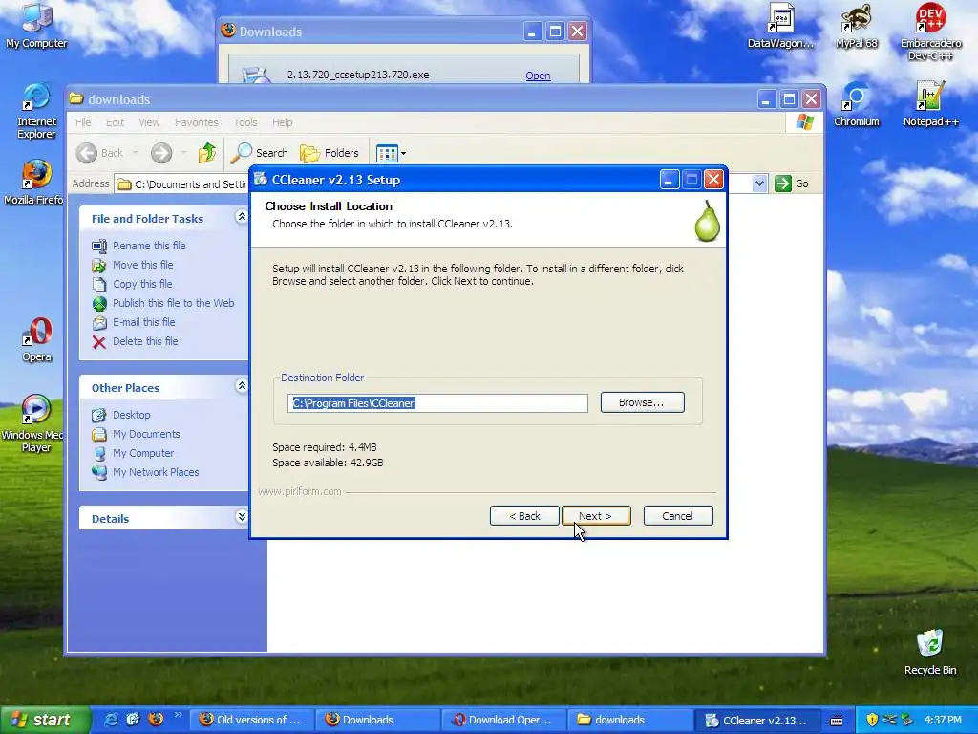Click Back button in CCleaner Setup
The image size is (978, 734).
coord(524,516)
